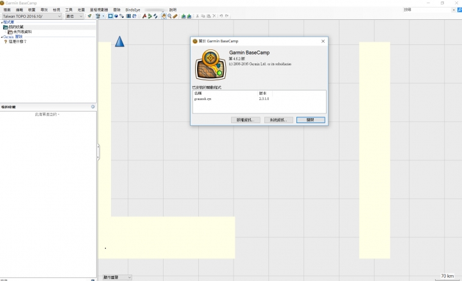Click the Send to device toolbar icon
Viewport: 462px width, 281px height.
click(90, 16)
